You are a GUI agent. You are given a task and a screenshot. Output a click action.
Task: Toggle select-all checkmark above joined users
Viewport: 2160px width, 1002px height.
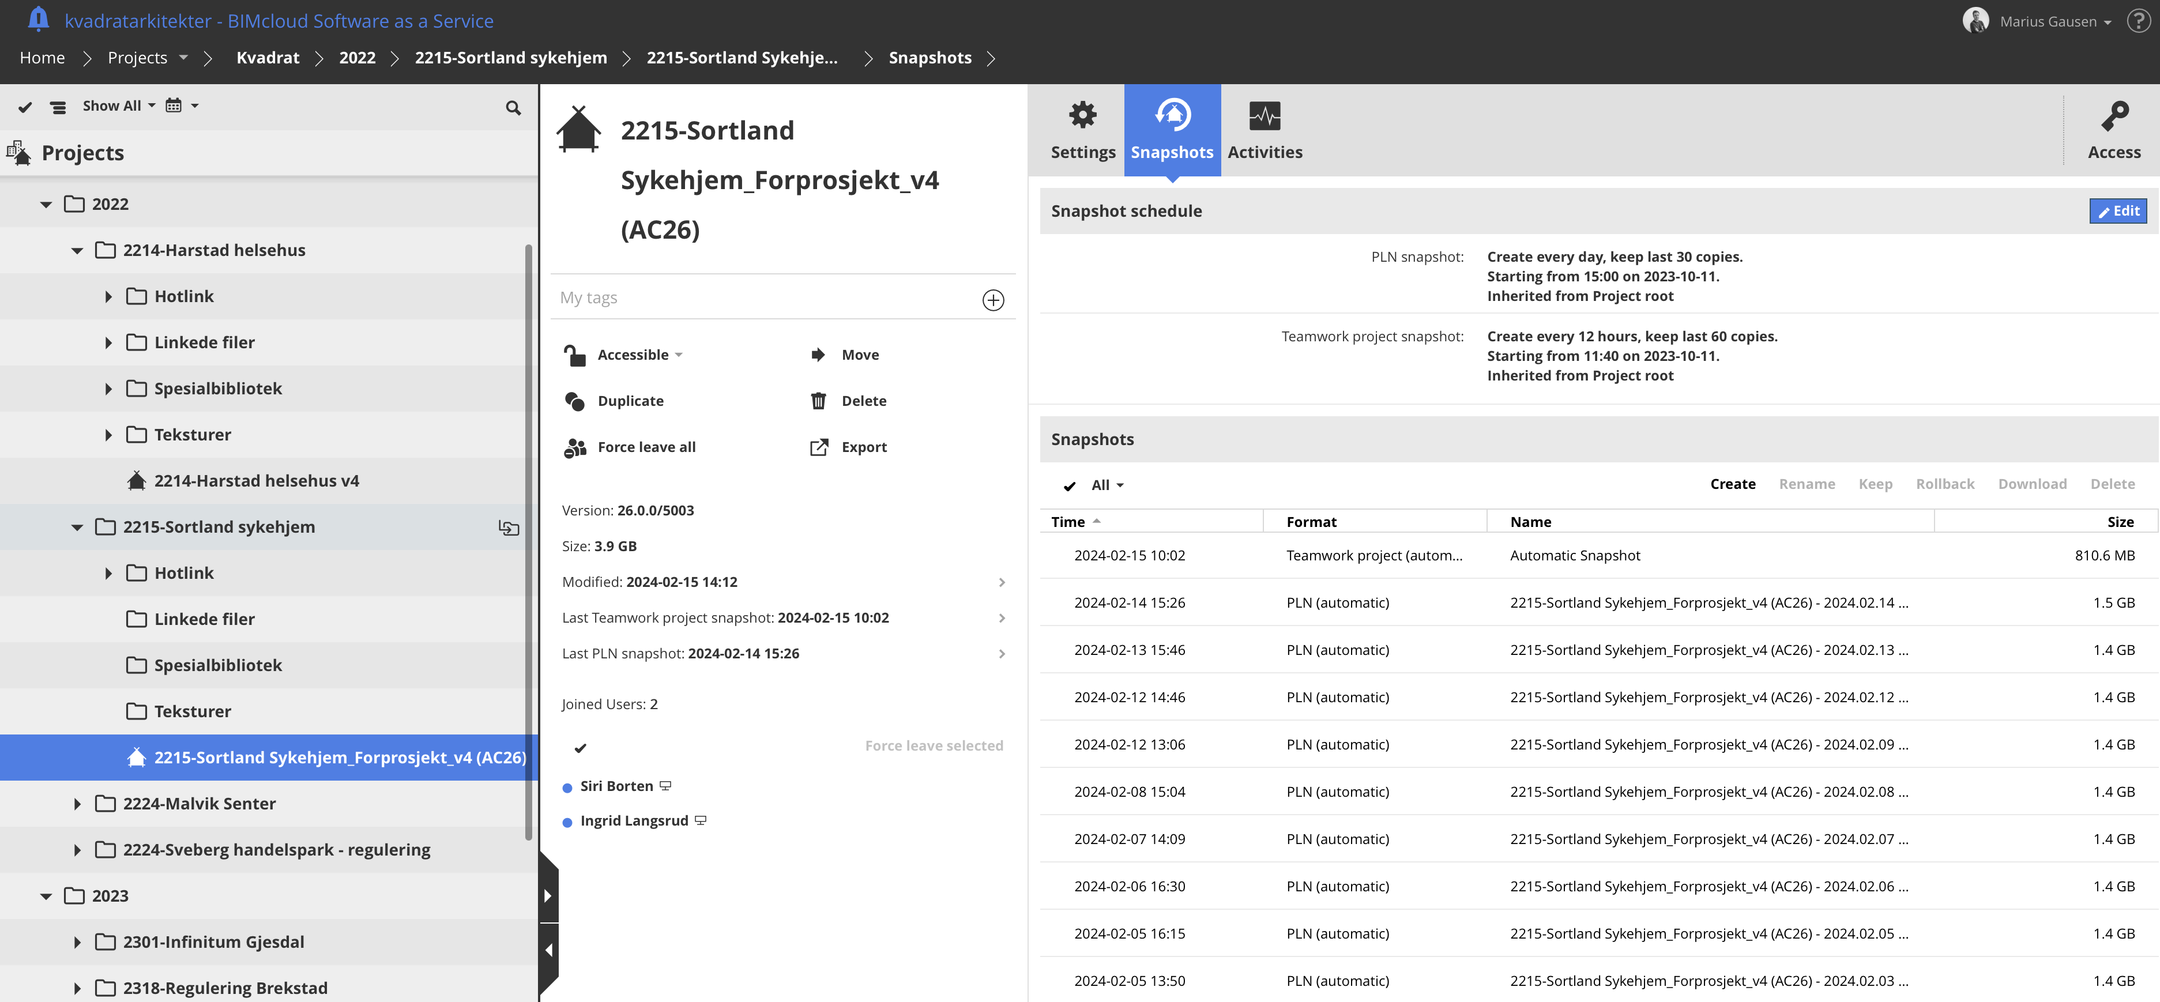[580, 747]
